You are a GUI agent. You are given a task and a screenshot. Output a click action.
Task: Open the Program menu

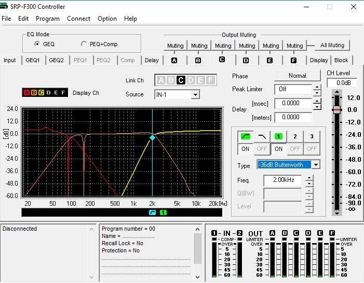pyautogui.click(x=47, y=19)
